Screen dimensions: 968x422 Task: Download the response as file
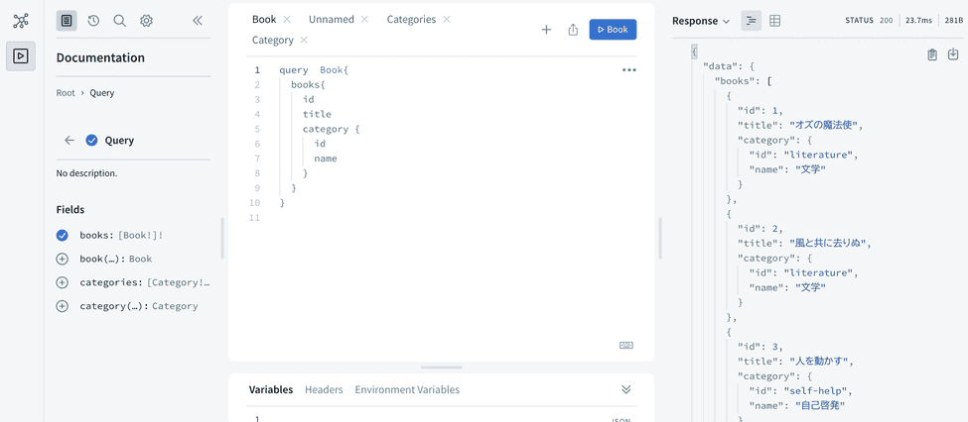tap(953, 55)
